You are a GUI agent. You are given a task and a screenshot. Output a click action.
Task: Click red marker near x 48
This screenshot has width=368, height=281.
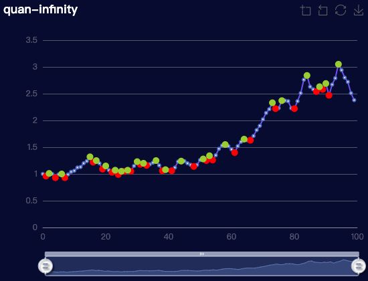(193, 167)
